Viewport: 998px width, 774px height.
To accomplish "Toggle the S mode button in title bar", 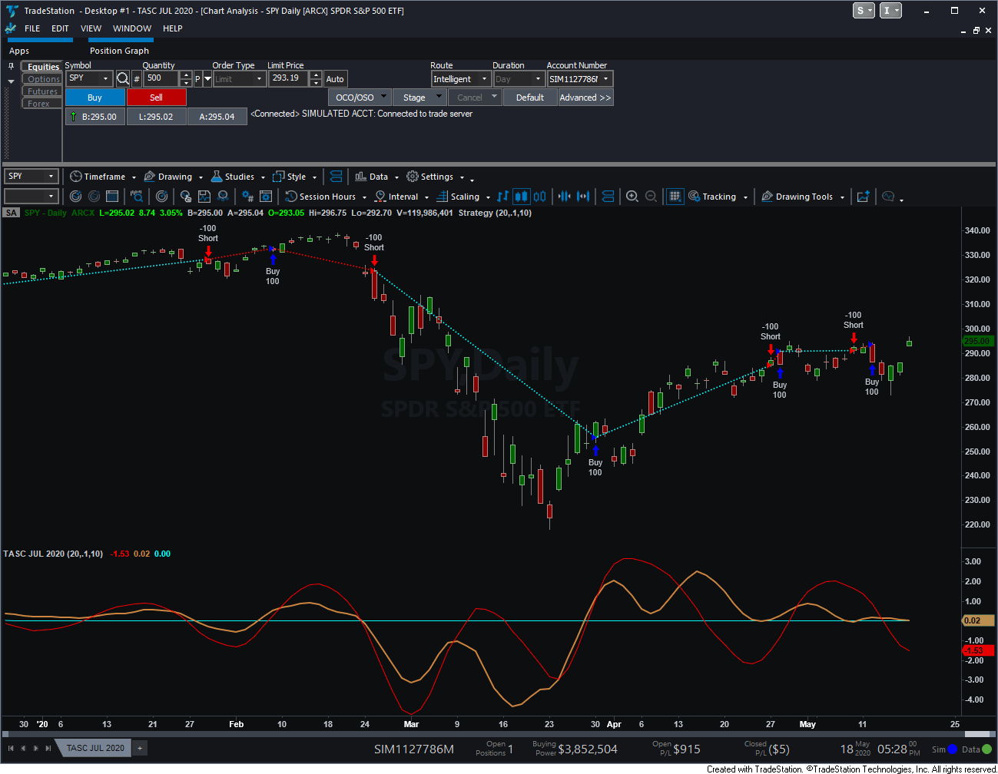I will (x=864, y=11).
